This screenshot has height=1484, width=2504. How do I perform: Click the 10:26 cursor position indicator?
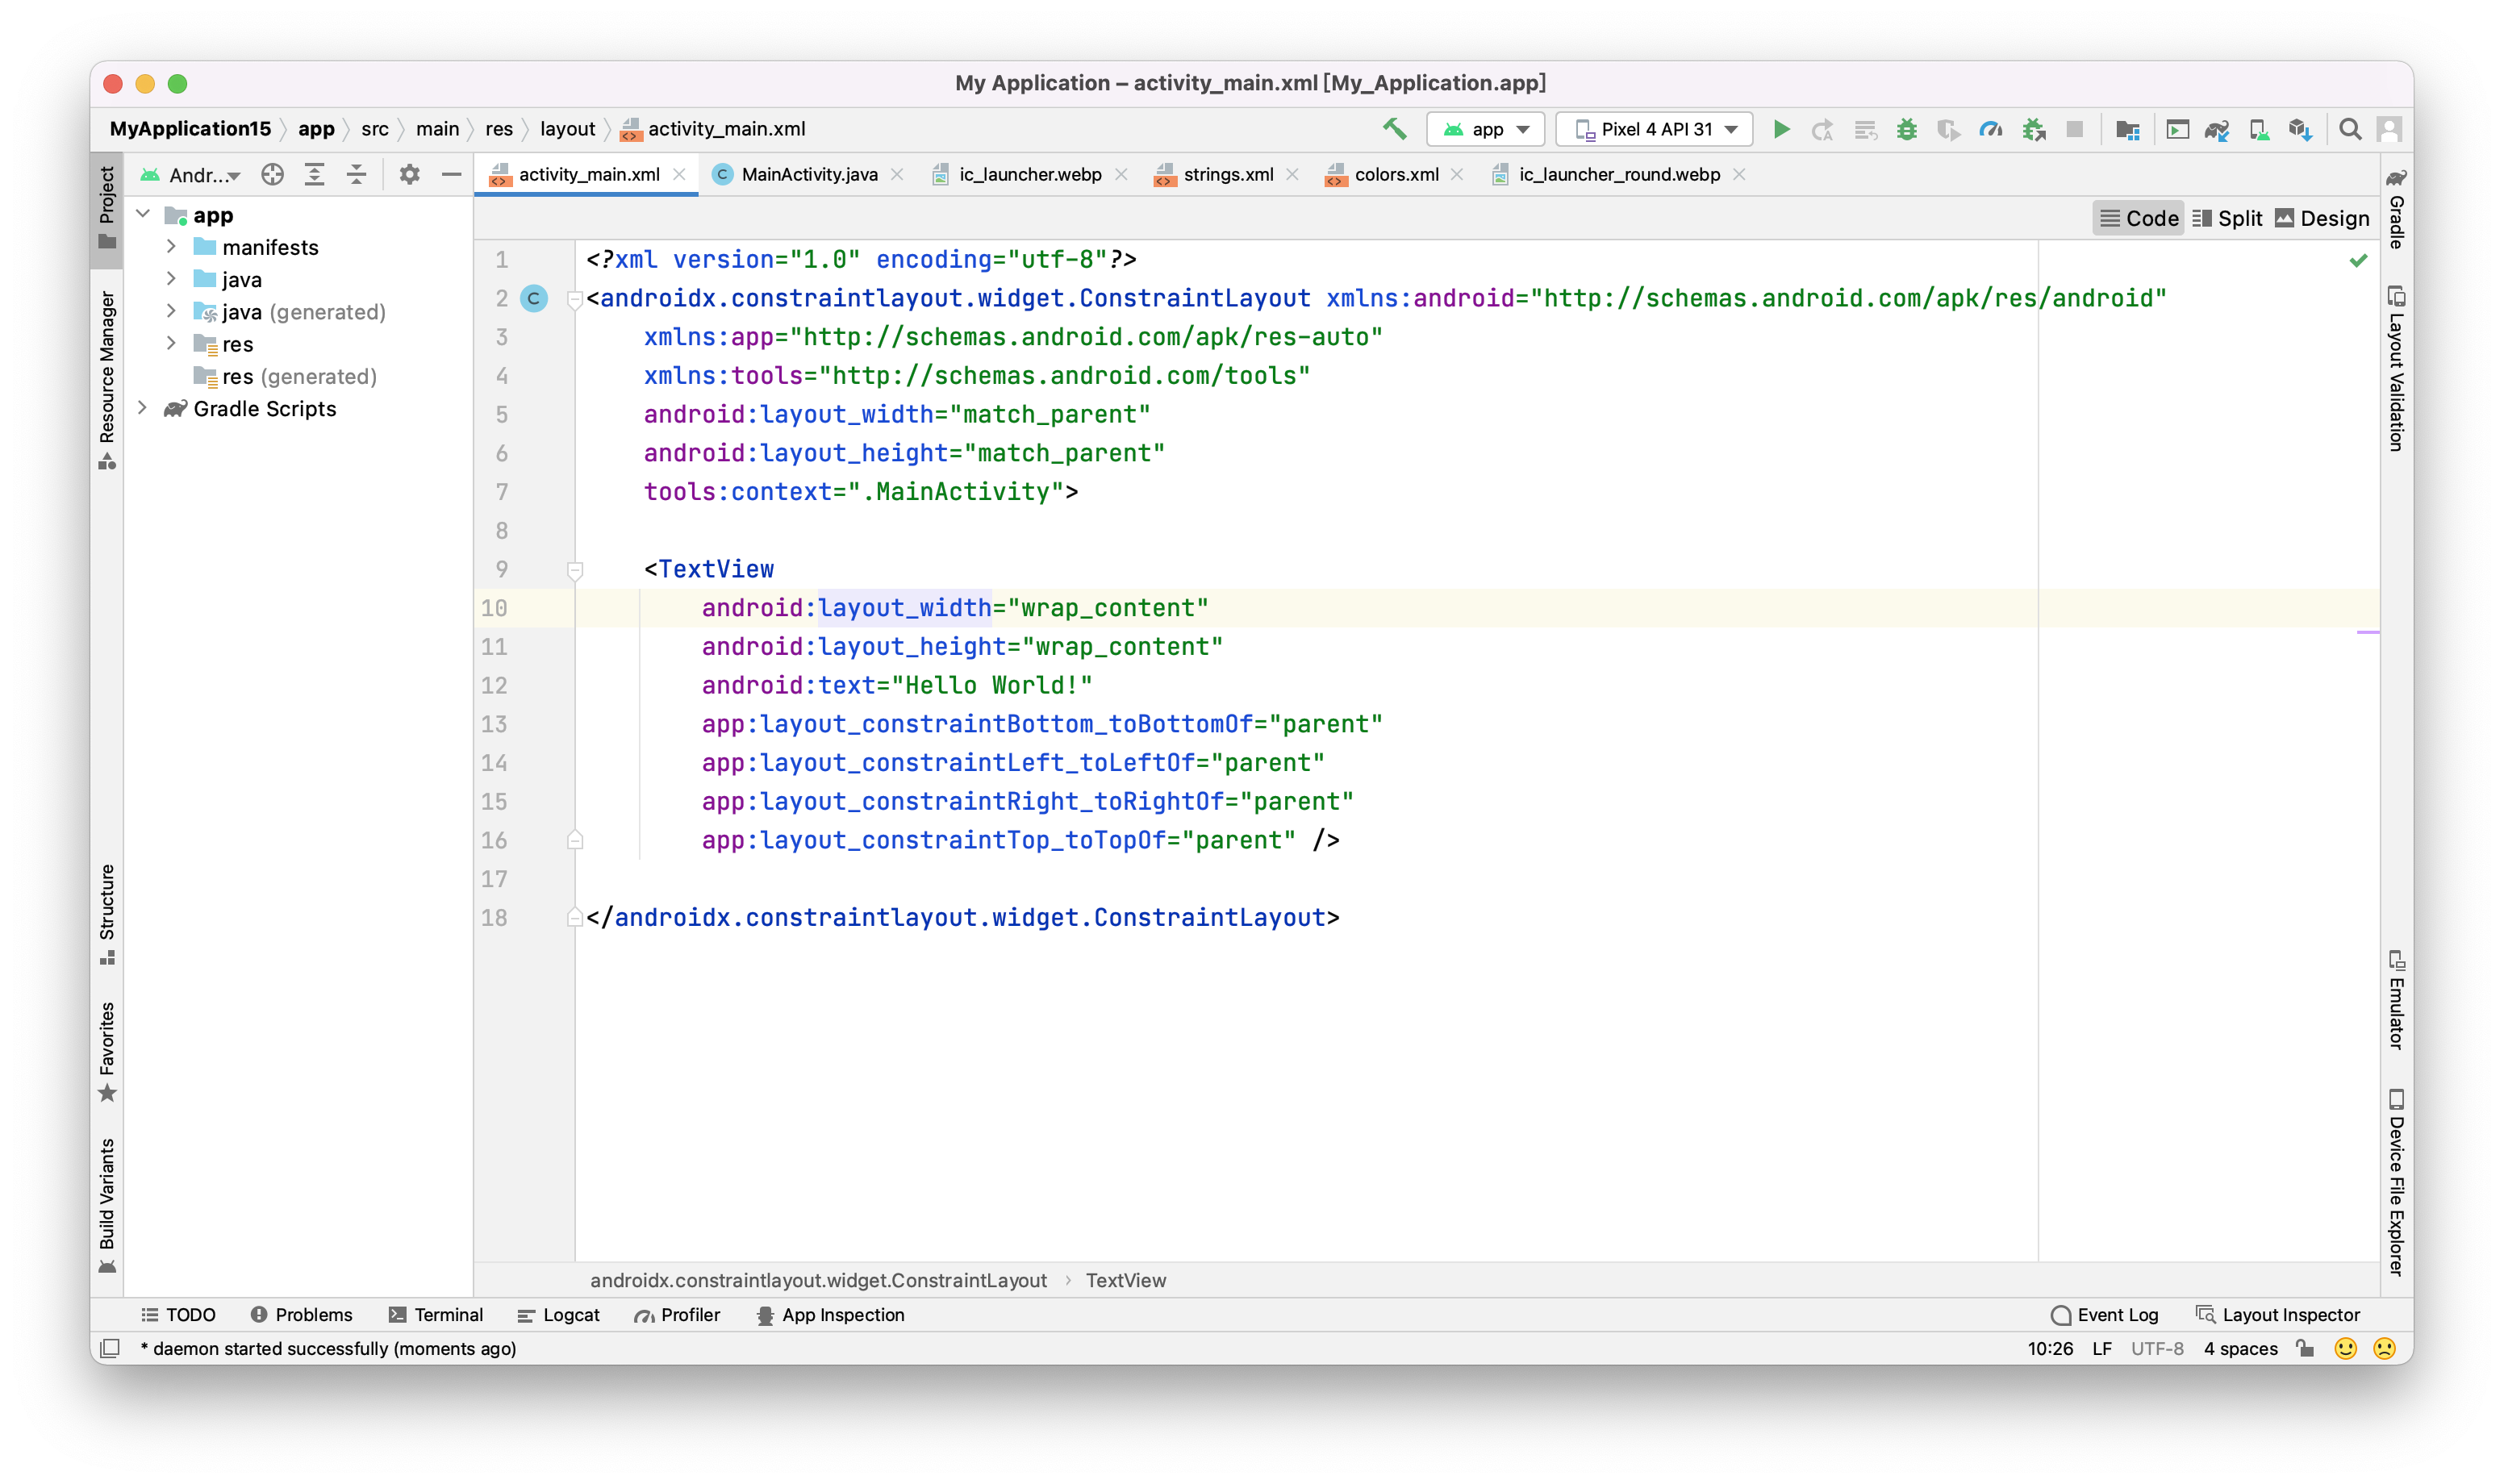tap(2050, 1348)
